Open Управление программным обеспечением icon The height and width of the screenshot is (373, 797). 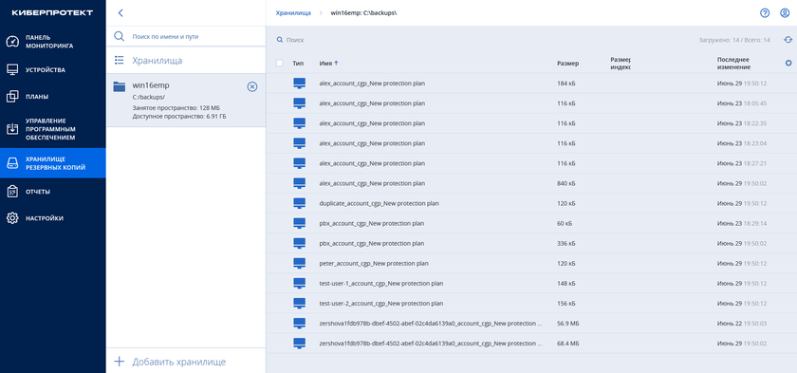tap(12, 129)
